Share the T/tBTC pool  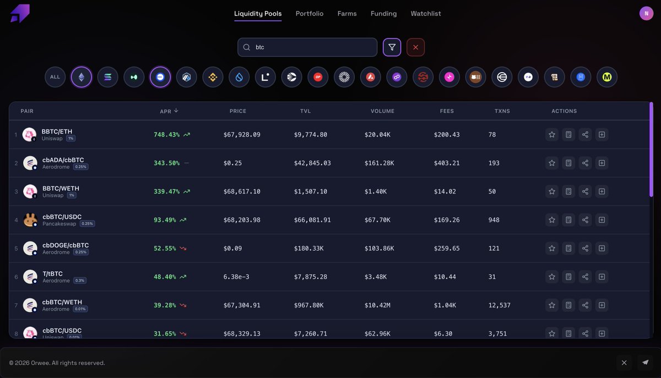(x=585, y=277)
